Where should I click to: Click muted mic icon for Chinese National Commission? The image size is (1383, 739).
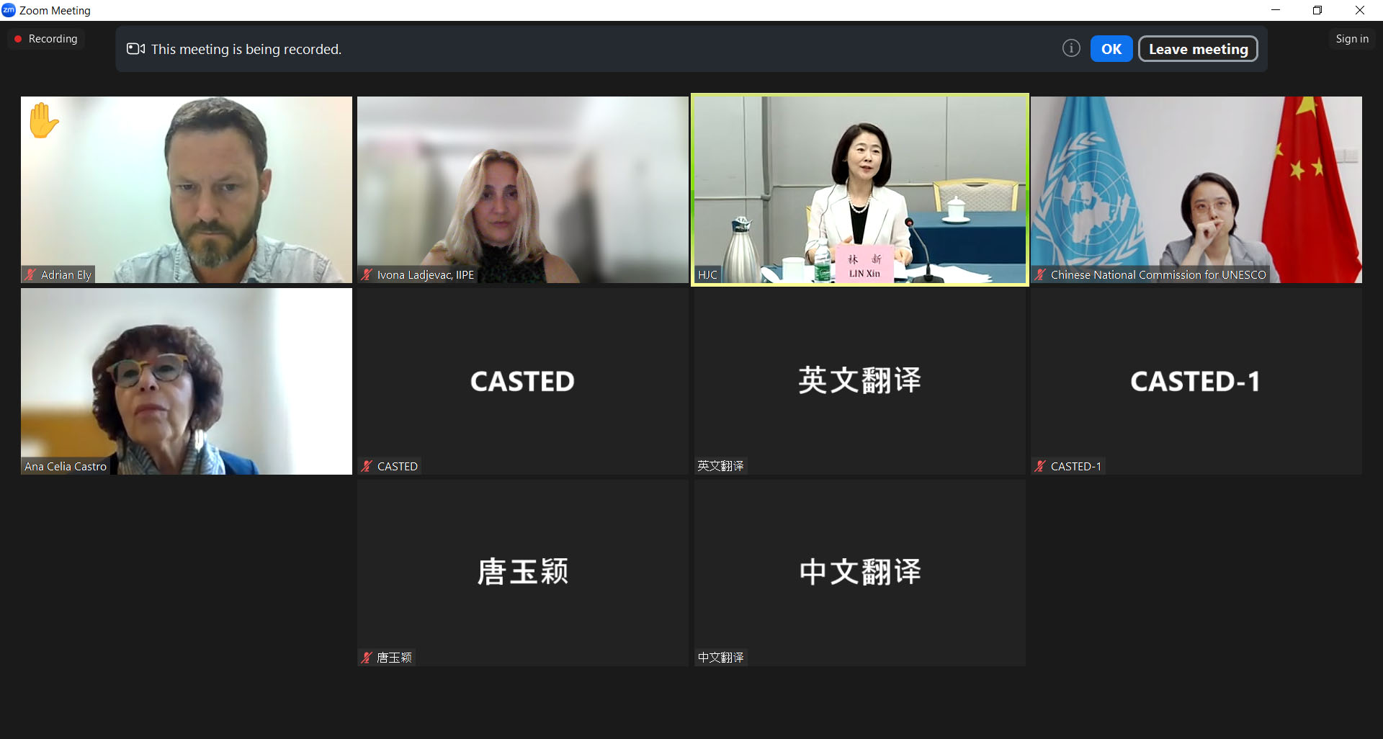[1040, 274]
